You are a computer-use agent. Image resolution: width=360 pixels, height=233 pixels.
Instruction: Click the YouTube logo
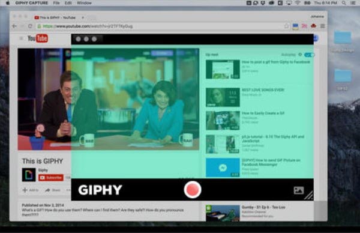(x=38, y=38)
